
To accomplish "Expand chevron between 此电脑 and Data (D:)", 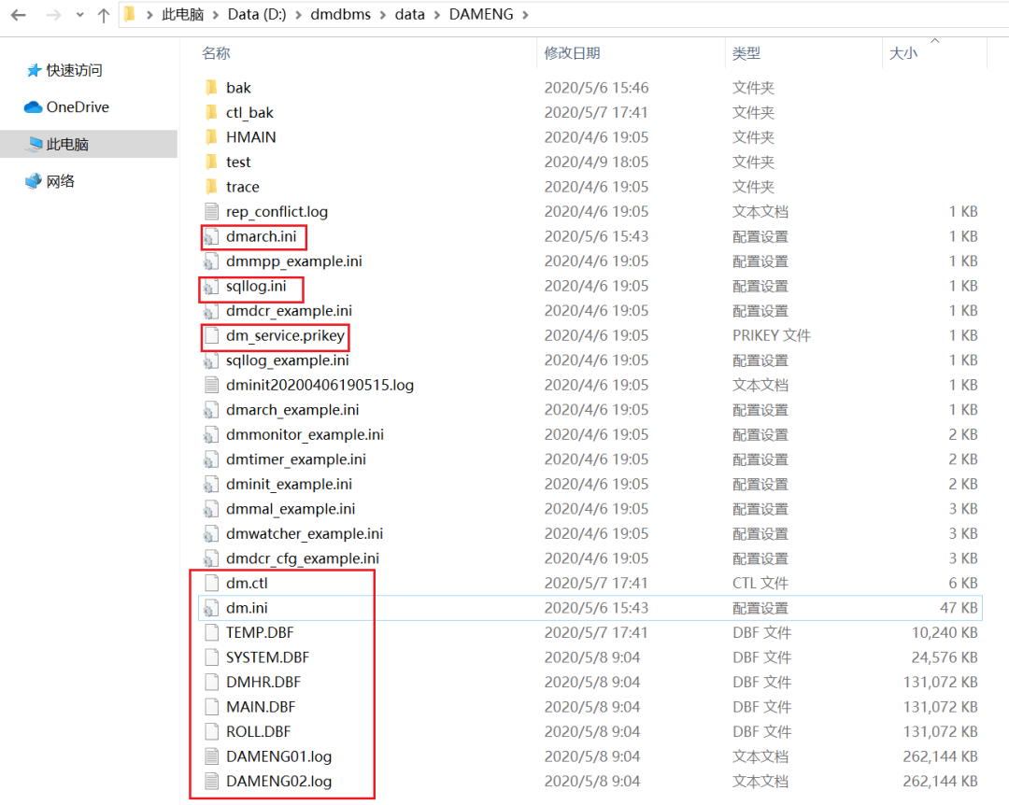I will pyautogui.click(x=216, y=15).
